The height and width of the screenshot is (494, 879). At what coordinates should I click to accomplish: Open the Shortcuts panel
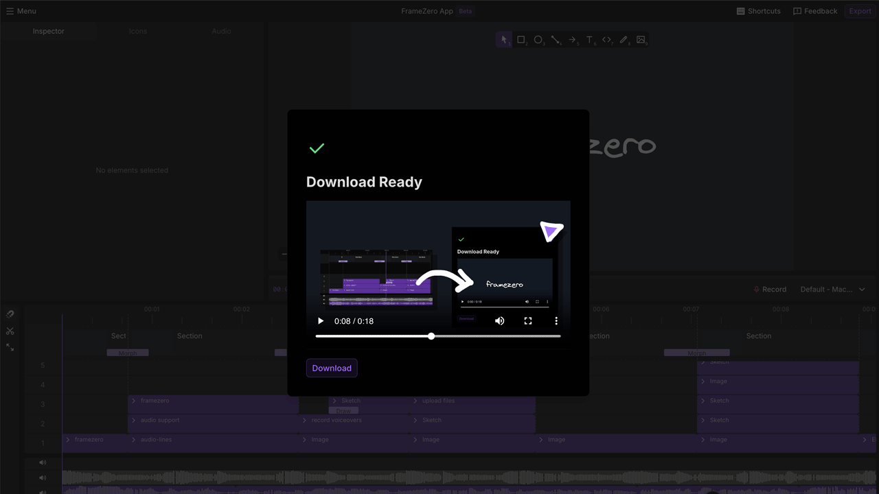(x=759, y=11)
